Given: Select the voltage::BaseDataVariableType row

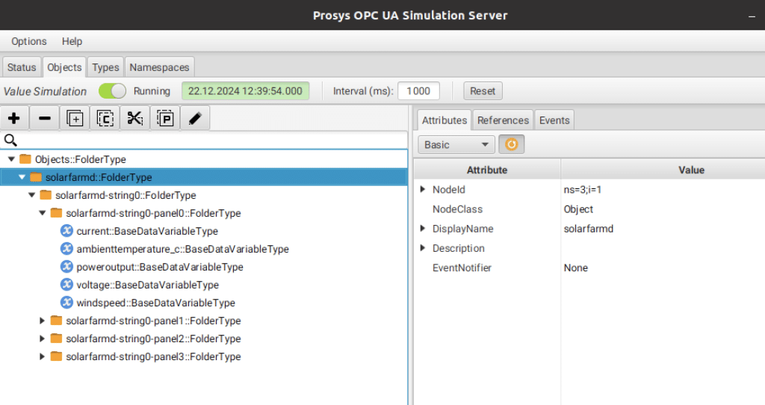Looking at the screenshot, I should tap(204, 285).
